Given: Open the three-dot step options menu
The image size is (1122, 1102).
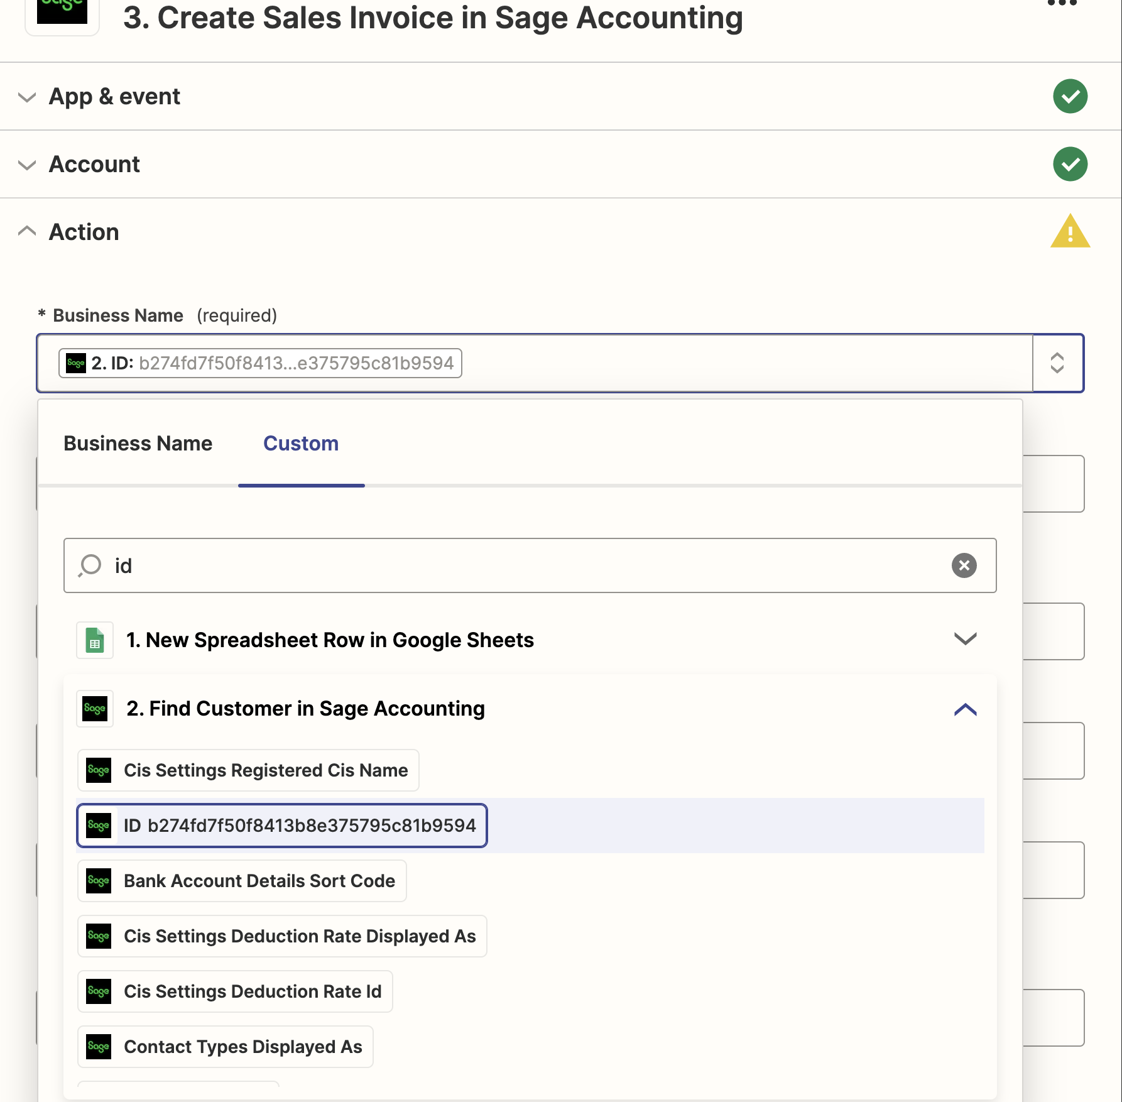Looking at the screenshot, I should click(1062, 3).
